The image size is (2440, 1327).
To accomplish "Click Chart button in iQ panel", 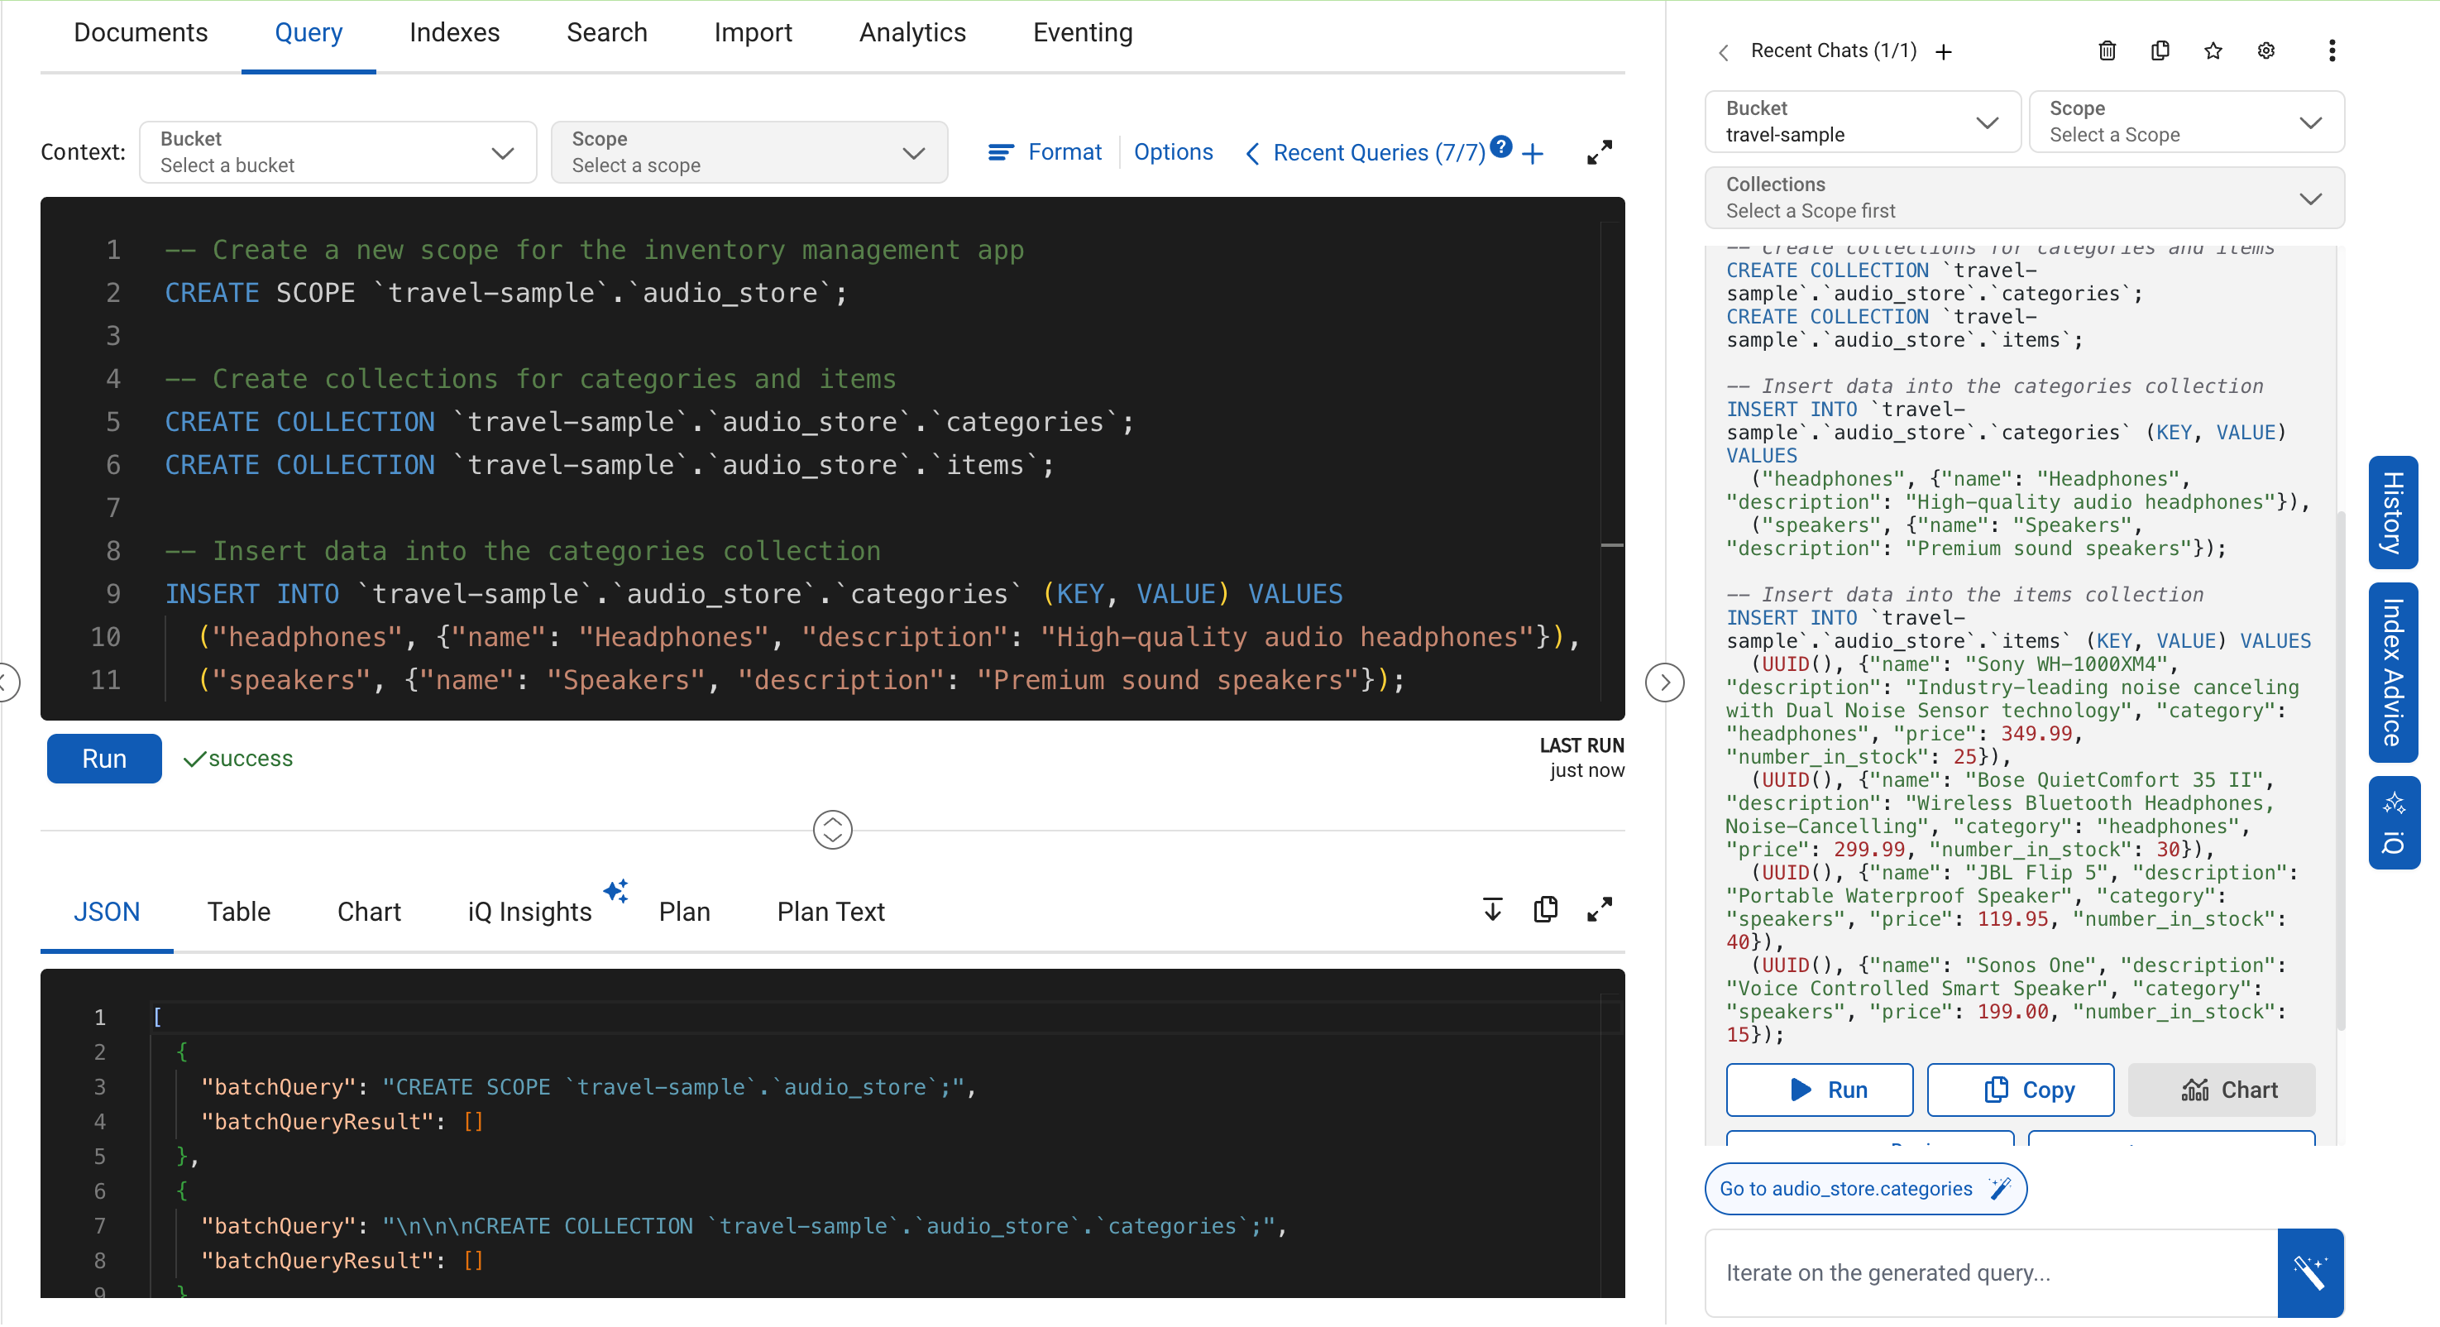I will click(x=2221, y=1090).
